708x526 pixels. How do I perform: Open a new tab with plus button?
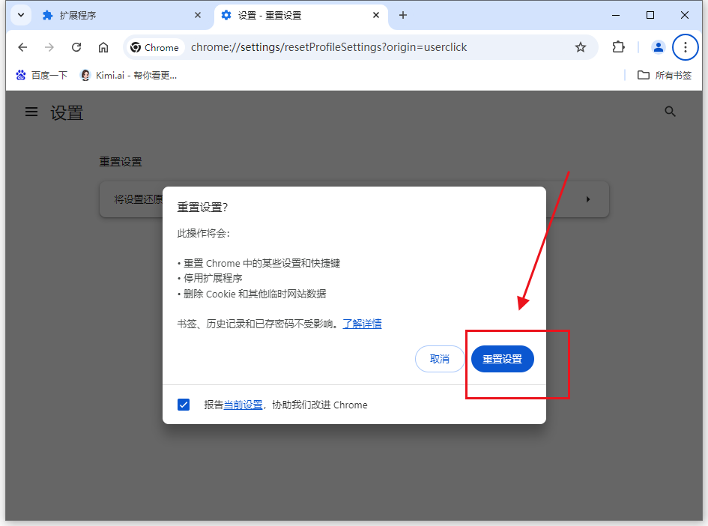pyautogui.click(x=403, y=15)
